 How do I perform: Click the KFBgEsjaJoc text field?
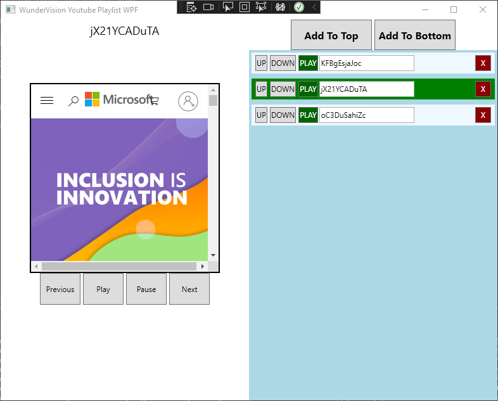pos(366,63)
